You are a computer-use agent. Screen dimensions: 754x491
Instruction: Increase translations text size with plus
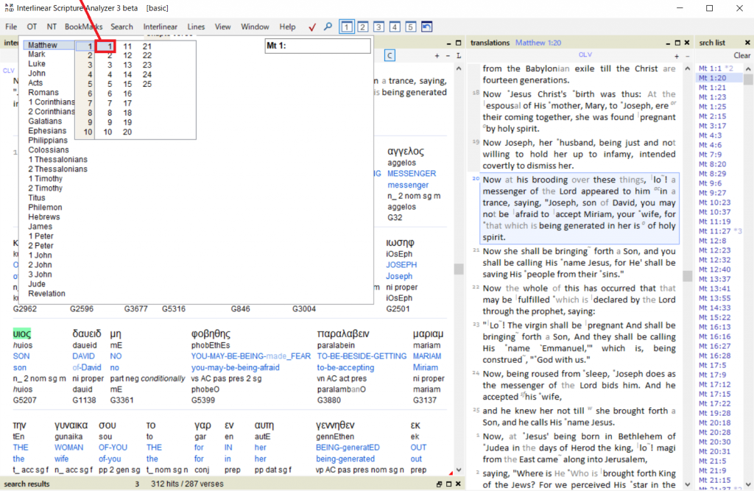pos(677,56)
